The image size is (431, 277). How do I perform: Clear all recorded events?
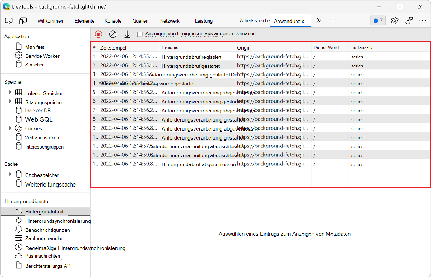point(113,34)
